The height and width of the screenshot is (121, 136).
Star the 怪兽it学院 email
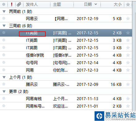[128, 55]
